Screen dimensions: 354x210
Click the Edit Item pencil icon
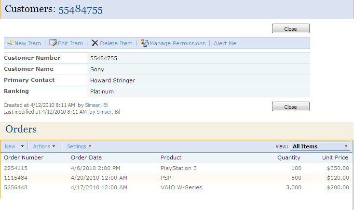coord(53,43)
